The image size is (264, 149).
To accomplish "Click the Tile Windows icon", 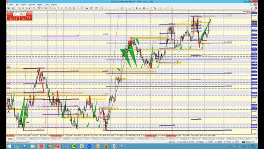I will [74, 8].
